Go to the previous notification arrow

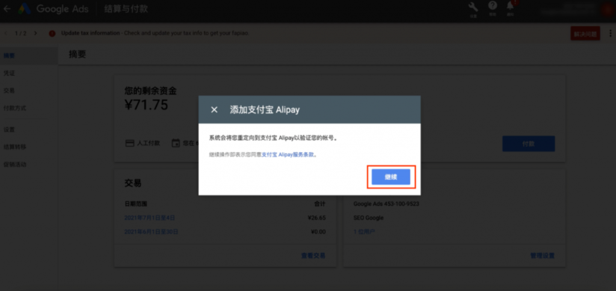click(x=5, y=34)
